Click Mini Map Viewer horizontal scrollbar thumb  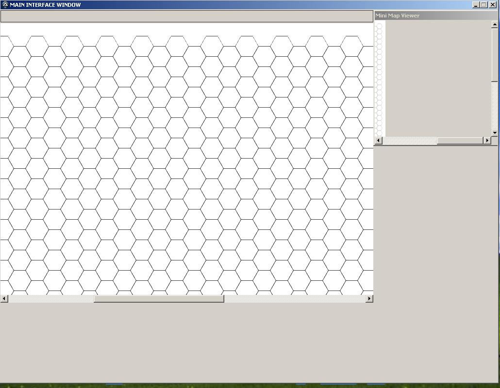pos(460,140)
